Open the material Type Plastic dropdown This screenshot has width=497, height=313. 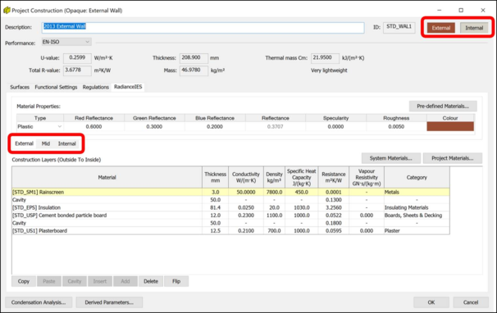[40, 126]
